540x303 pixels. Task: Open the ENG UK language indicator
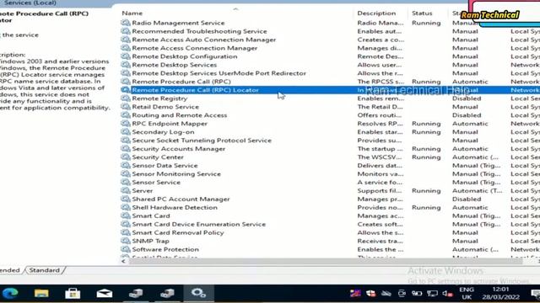467,293
